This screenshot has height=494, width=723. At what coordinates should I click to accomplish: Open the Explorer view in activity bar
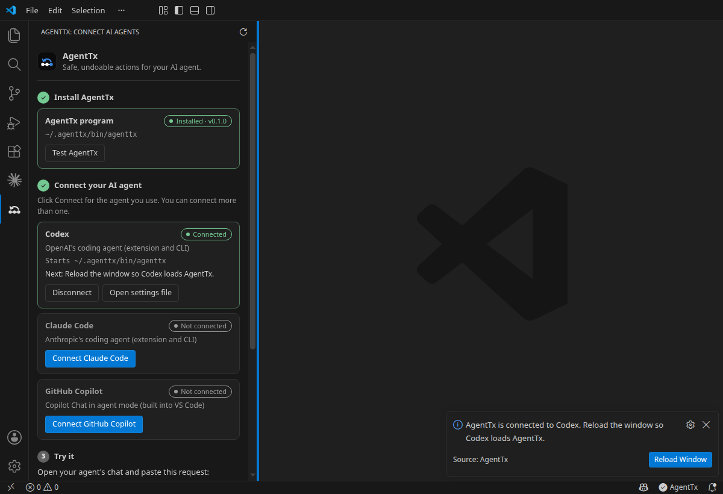pos(14,36)
